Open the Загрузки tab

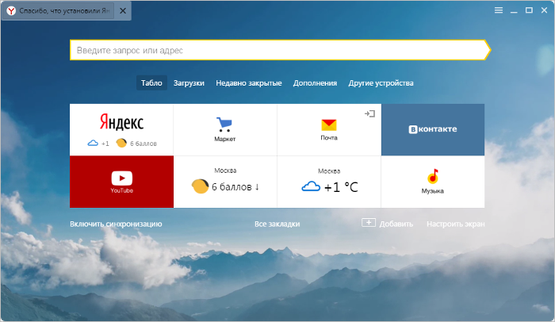(x=189, y=83)
